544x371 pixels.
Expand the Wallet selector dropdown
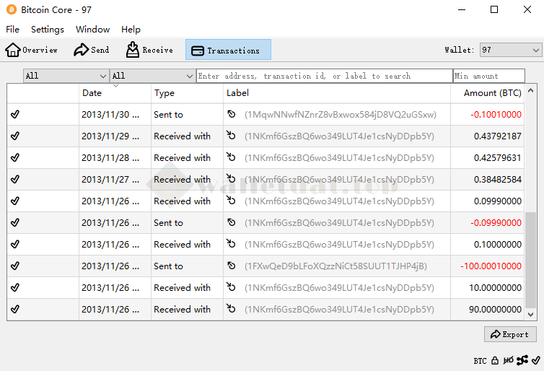[x=510, y=50]
